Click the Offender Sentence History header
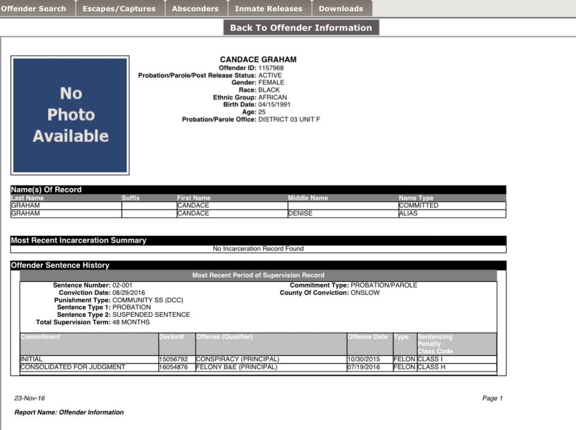 point(60,265)
